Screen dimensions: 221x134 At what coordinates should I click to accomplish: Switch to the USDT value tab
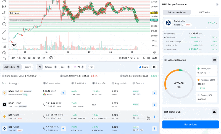204,12
